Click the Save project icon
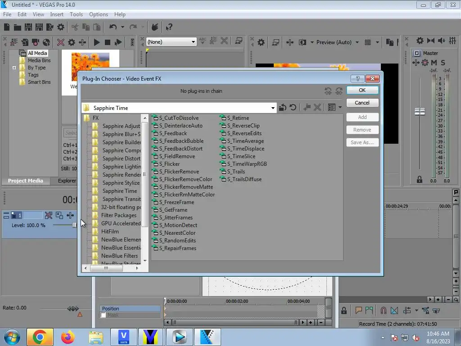This screenshot has width=461, height=346. pos(28,27)
